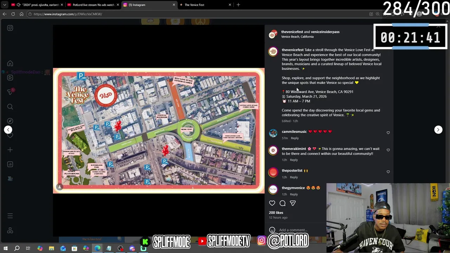Click browser home button
This screenshot has width=450, height=253.
point(21,14)
